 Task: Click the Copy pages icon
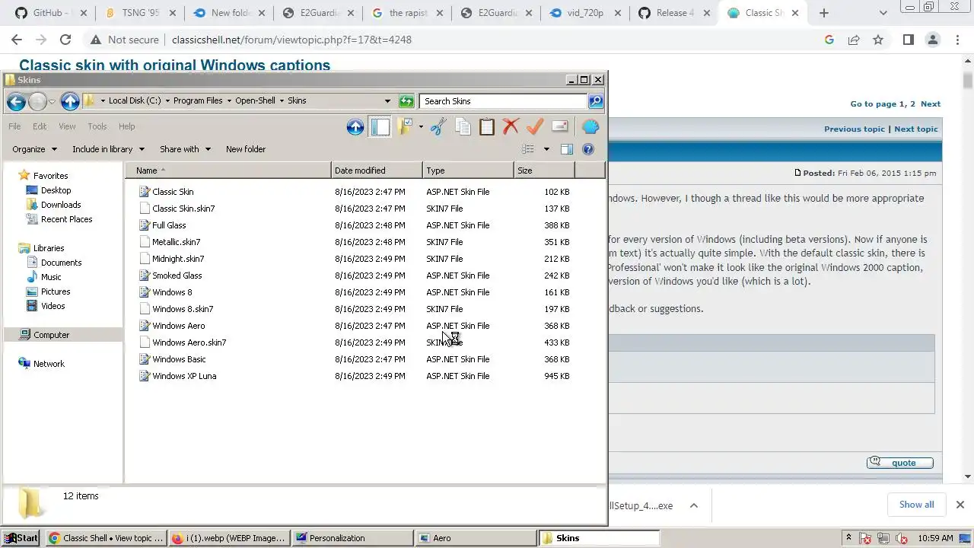(463, 127)
